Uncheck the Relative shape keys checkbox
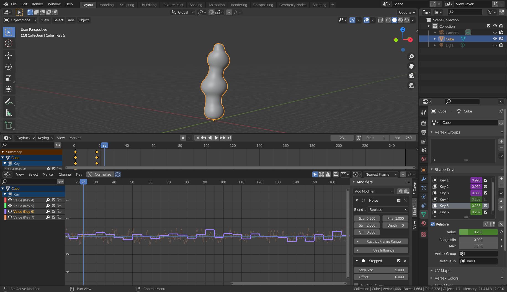Screen dimensions: 507x292 tap(433, 224)
